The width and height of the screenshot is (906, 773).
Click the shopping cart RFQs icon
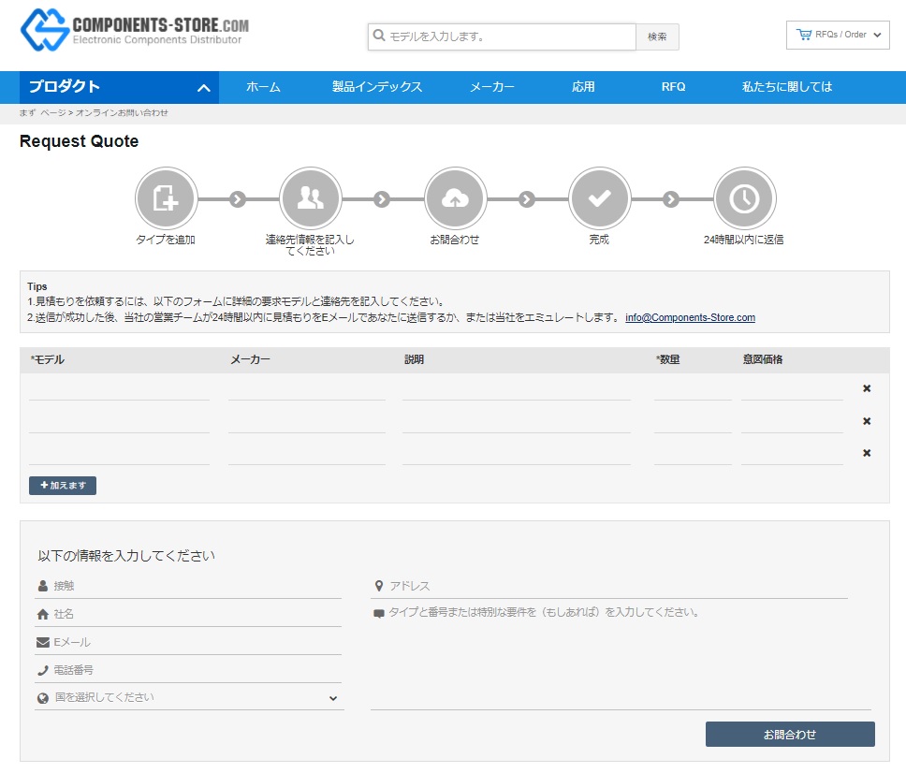803,35
